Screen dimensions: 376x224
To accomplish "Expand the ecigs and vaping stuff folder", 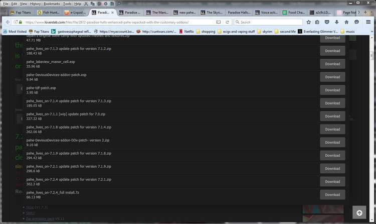I will tap(236, 32).
